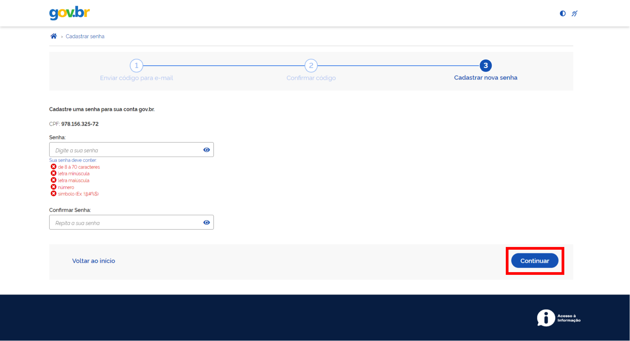This screenshot has width=630, height=341.
Task: Click the Cadastrar nova senha step label
Action: point(486,78)
